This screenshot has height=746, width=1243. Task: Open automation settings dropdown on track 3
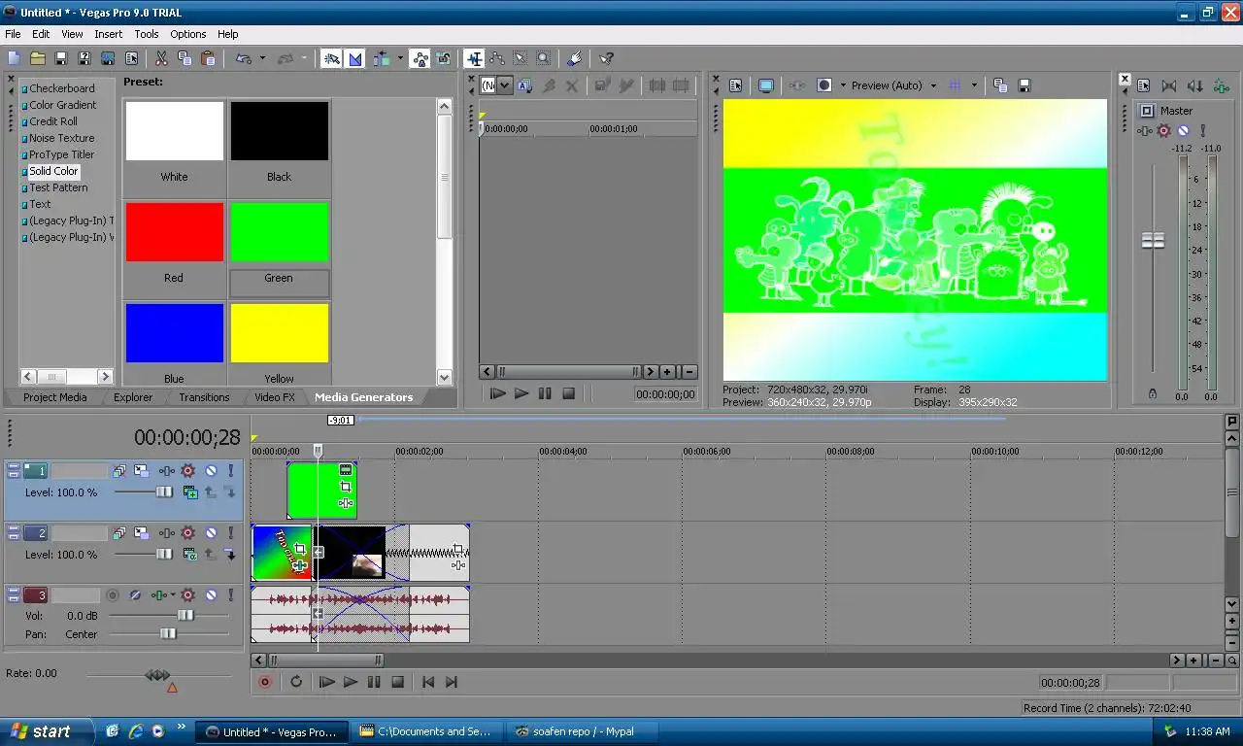click(173, 595)
